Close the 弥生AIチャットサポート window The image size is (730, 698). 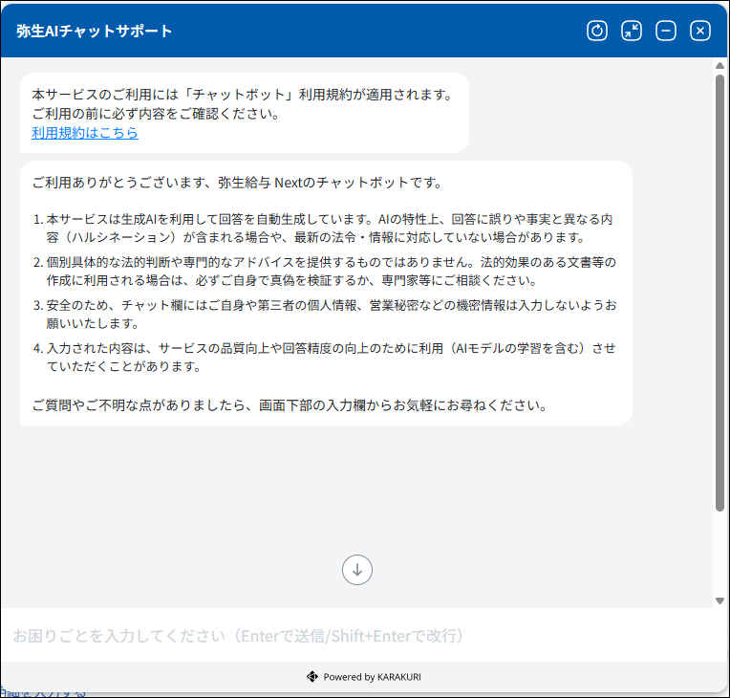click(700, 32)
